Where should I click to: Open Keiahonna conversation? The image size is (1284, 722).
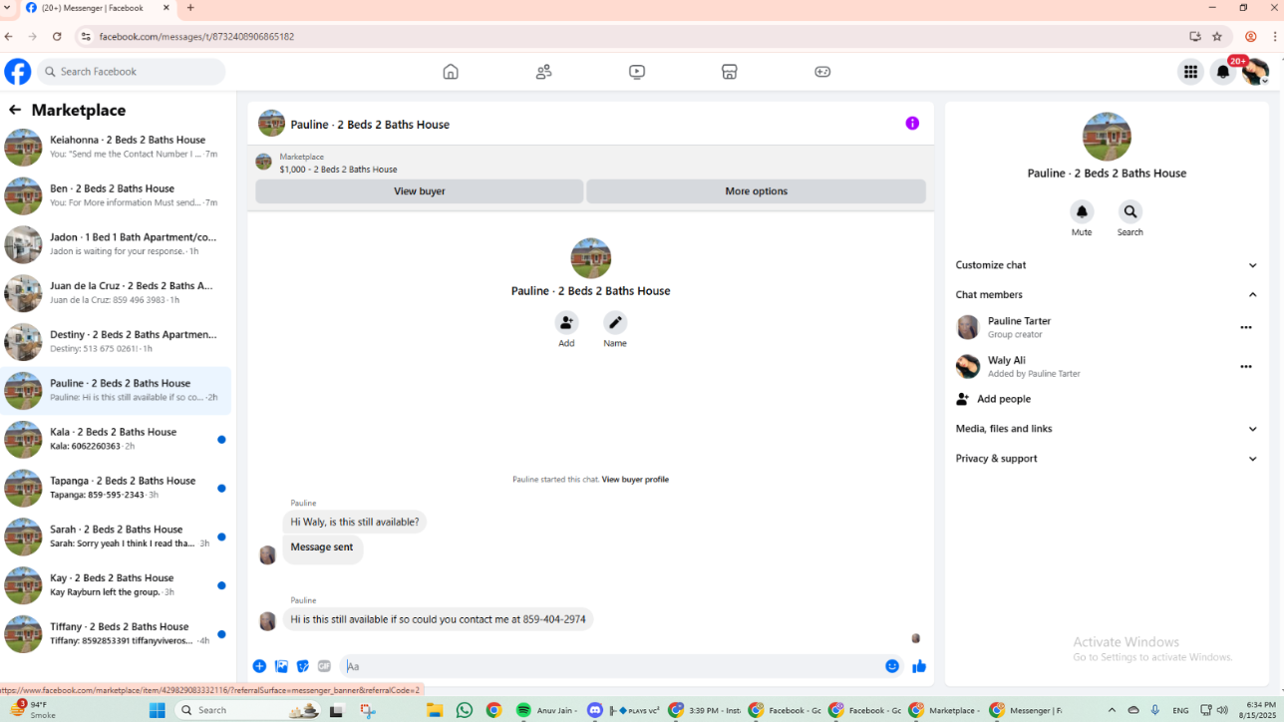point(116,147)
